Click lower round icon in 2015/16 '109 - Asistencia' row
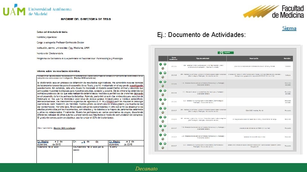Viewport: 307px width, 172px height. pos(163,77)
